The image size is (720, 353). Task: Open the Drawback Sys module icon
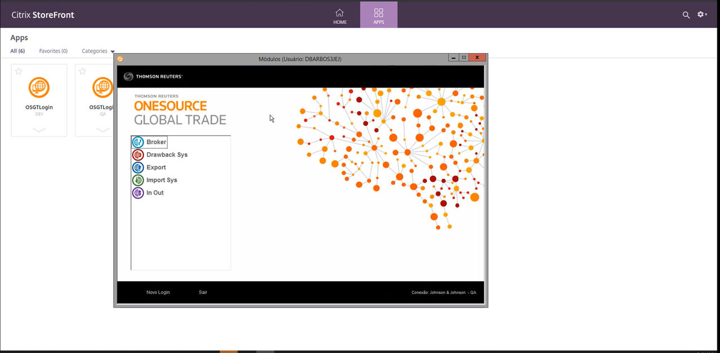(x=138, y=155)
